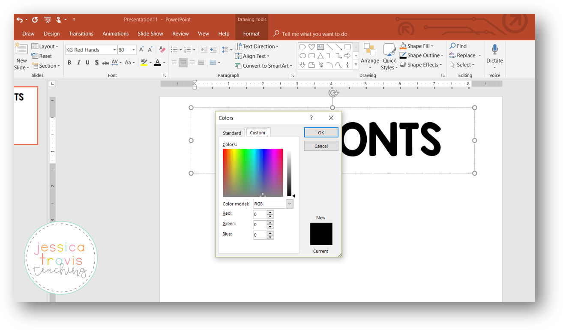This screenshot has width=563, height=330.
Task: Decrease list indent level
Action: pyautogui.click(x=204, y=50)
